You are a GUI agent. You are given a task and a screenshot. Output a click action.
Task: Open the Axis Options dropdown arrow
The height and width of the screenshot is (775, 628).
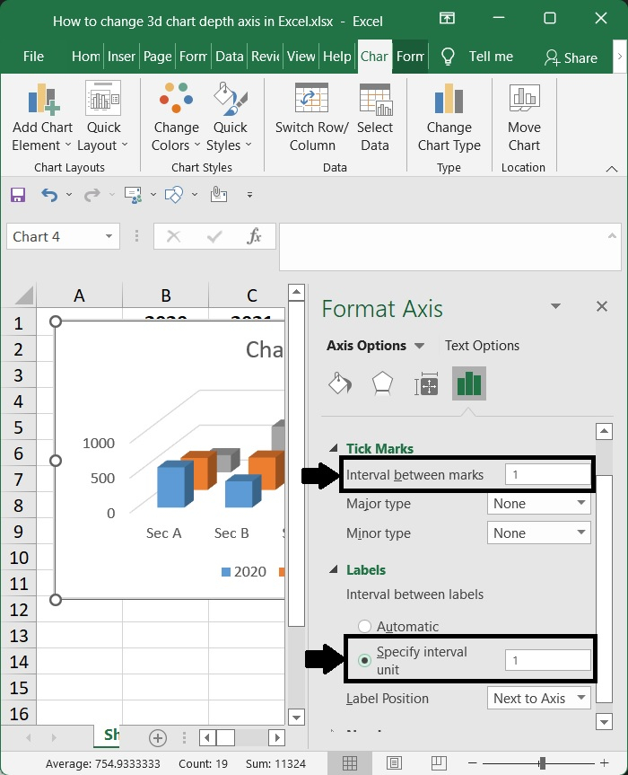419,346
